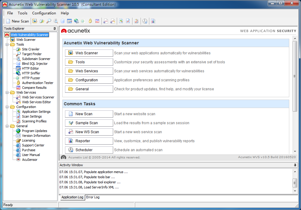Image resolution: width=301 pixels, height=210 pixels.
Task: Open Authentication Tester padlock toolbar icon
Action: [90, 21]
